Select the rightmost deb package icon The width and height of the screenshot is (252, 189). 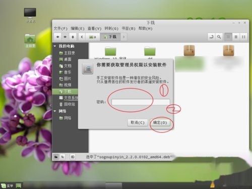[228, 50]
